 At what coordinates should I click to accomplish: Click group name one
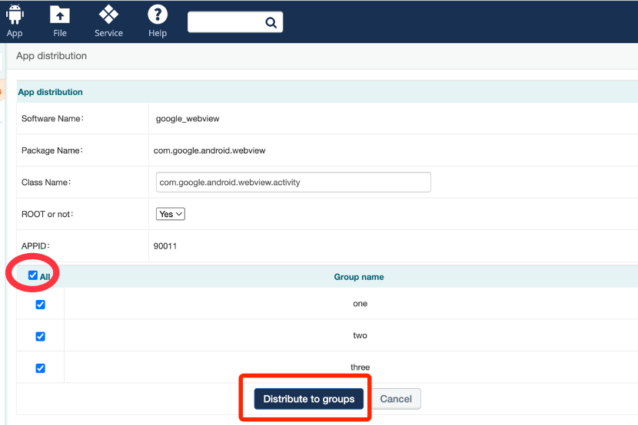(x=360, y=304)
